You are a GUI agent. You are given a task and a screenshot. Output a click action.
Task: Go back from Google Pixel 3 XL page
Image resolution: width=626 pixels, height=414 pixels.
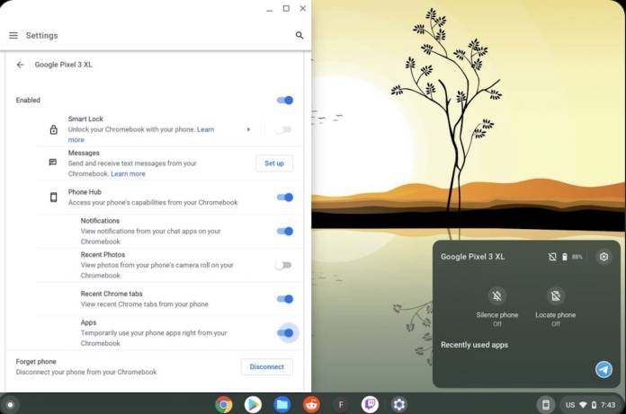(21, 65)
